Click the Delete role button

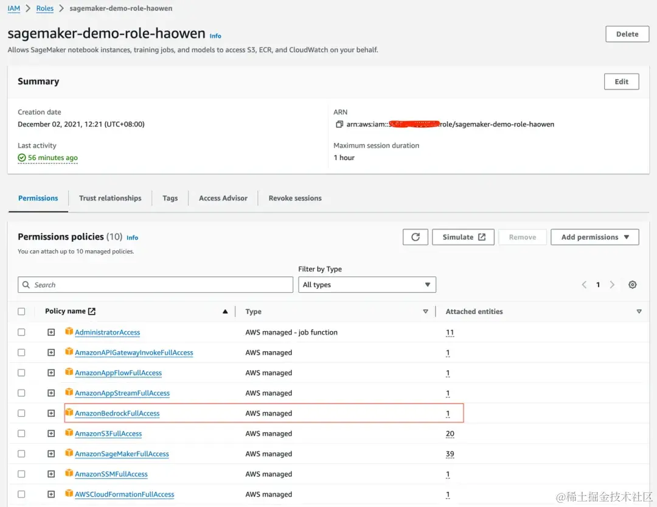point(627,34)
